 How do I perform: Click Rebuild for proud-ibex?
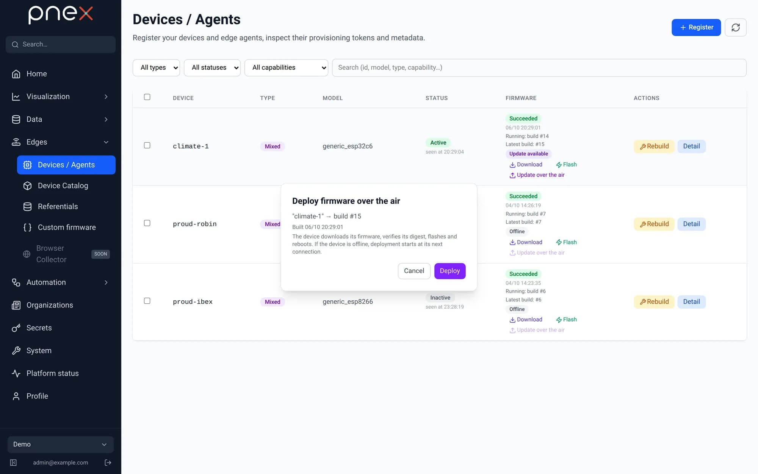654,302
